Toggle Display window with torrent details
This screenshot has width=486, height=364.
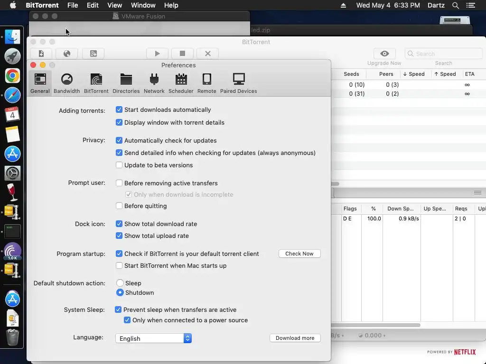[119, 122]
